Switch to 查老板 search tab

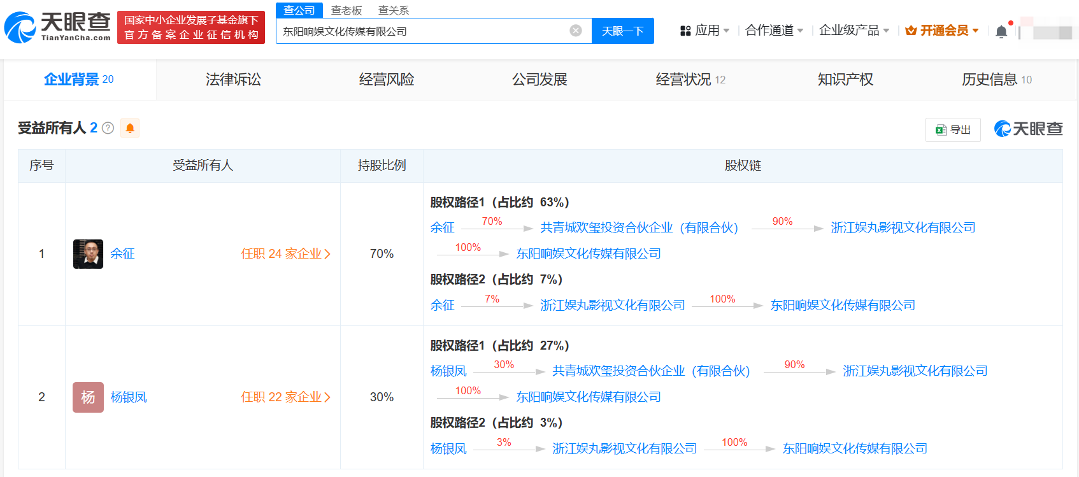(x=347, y=10)
